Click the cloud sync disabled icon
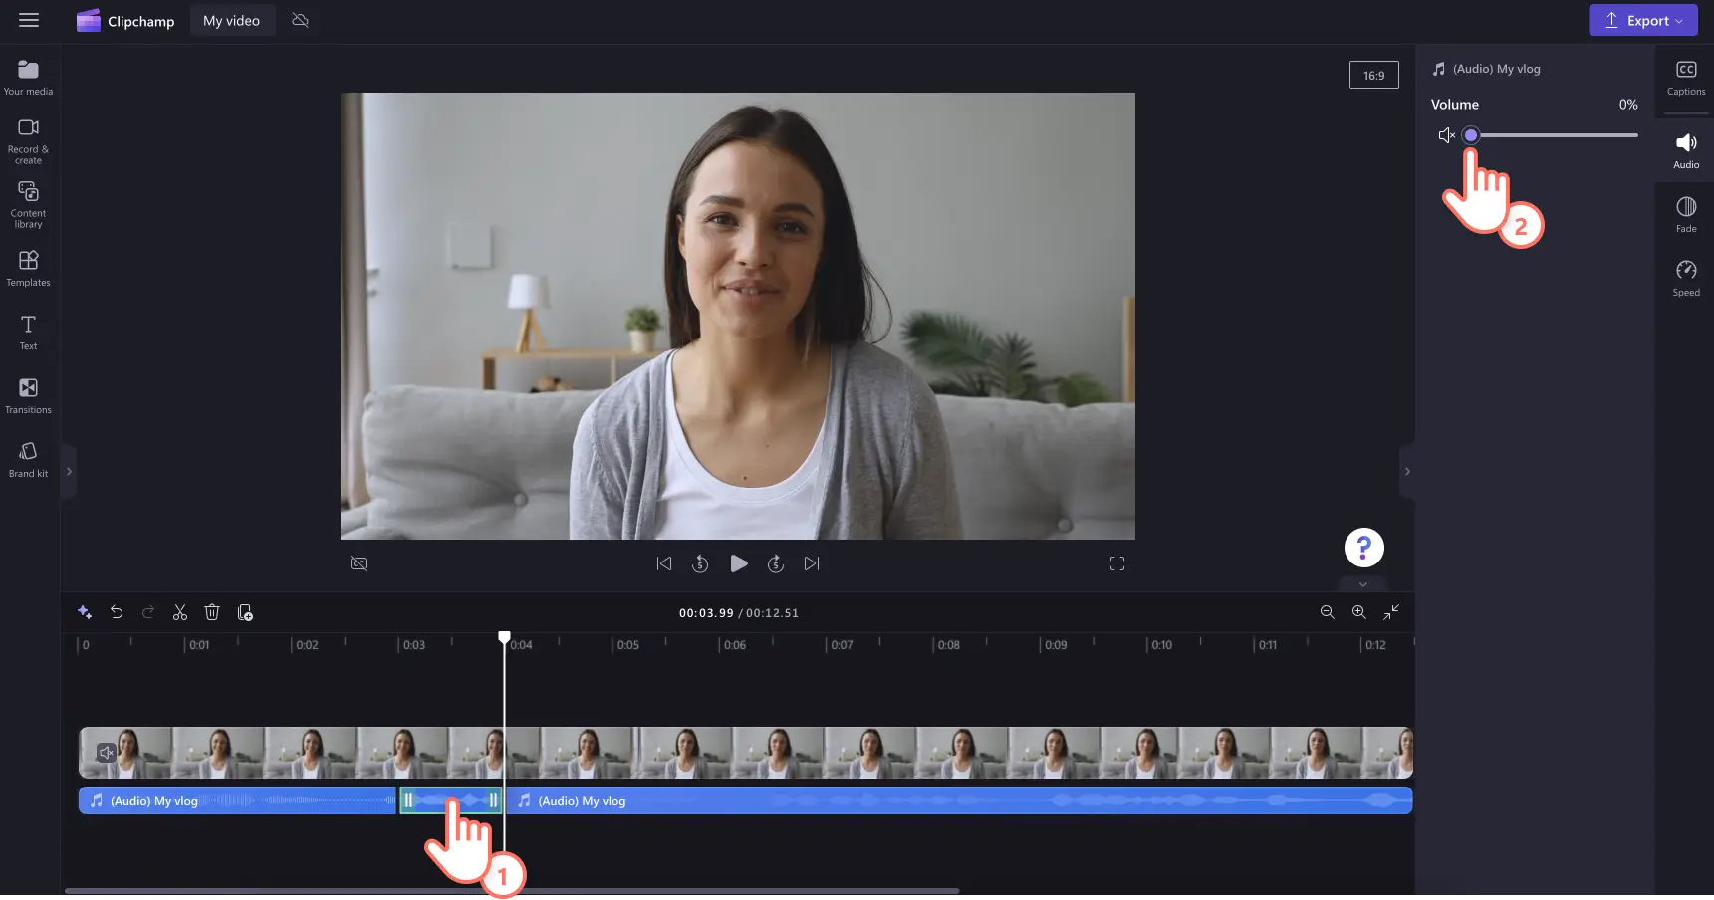The image size is (1714, 900). pos(300,20)
